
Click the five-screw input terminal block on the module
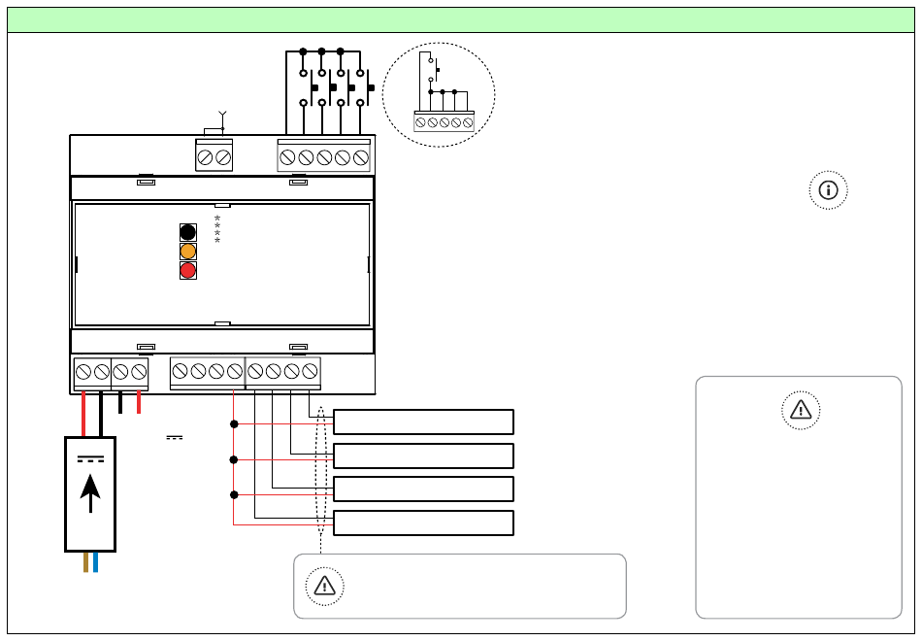(x=324, y=156)
